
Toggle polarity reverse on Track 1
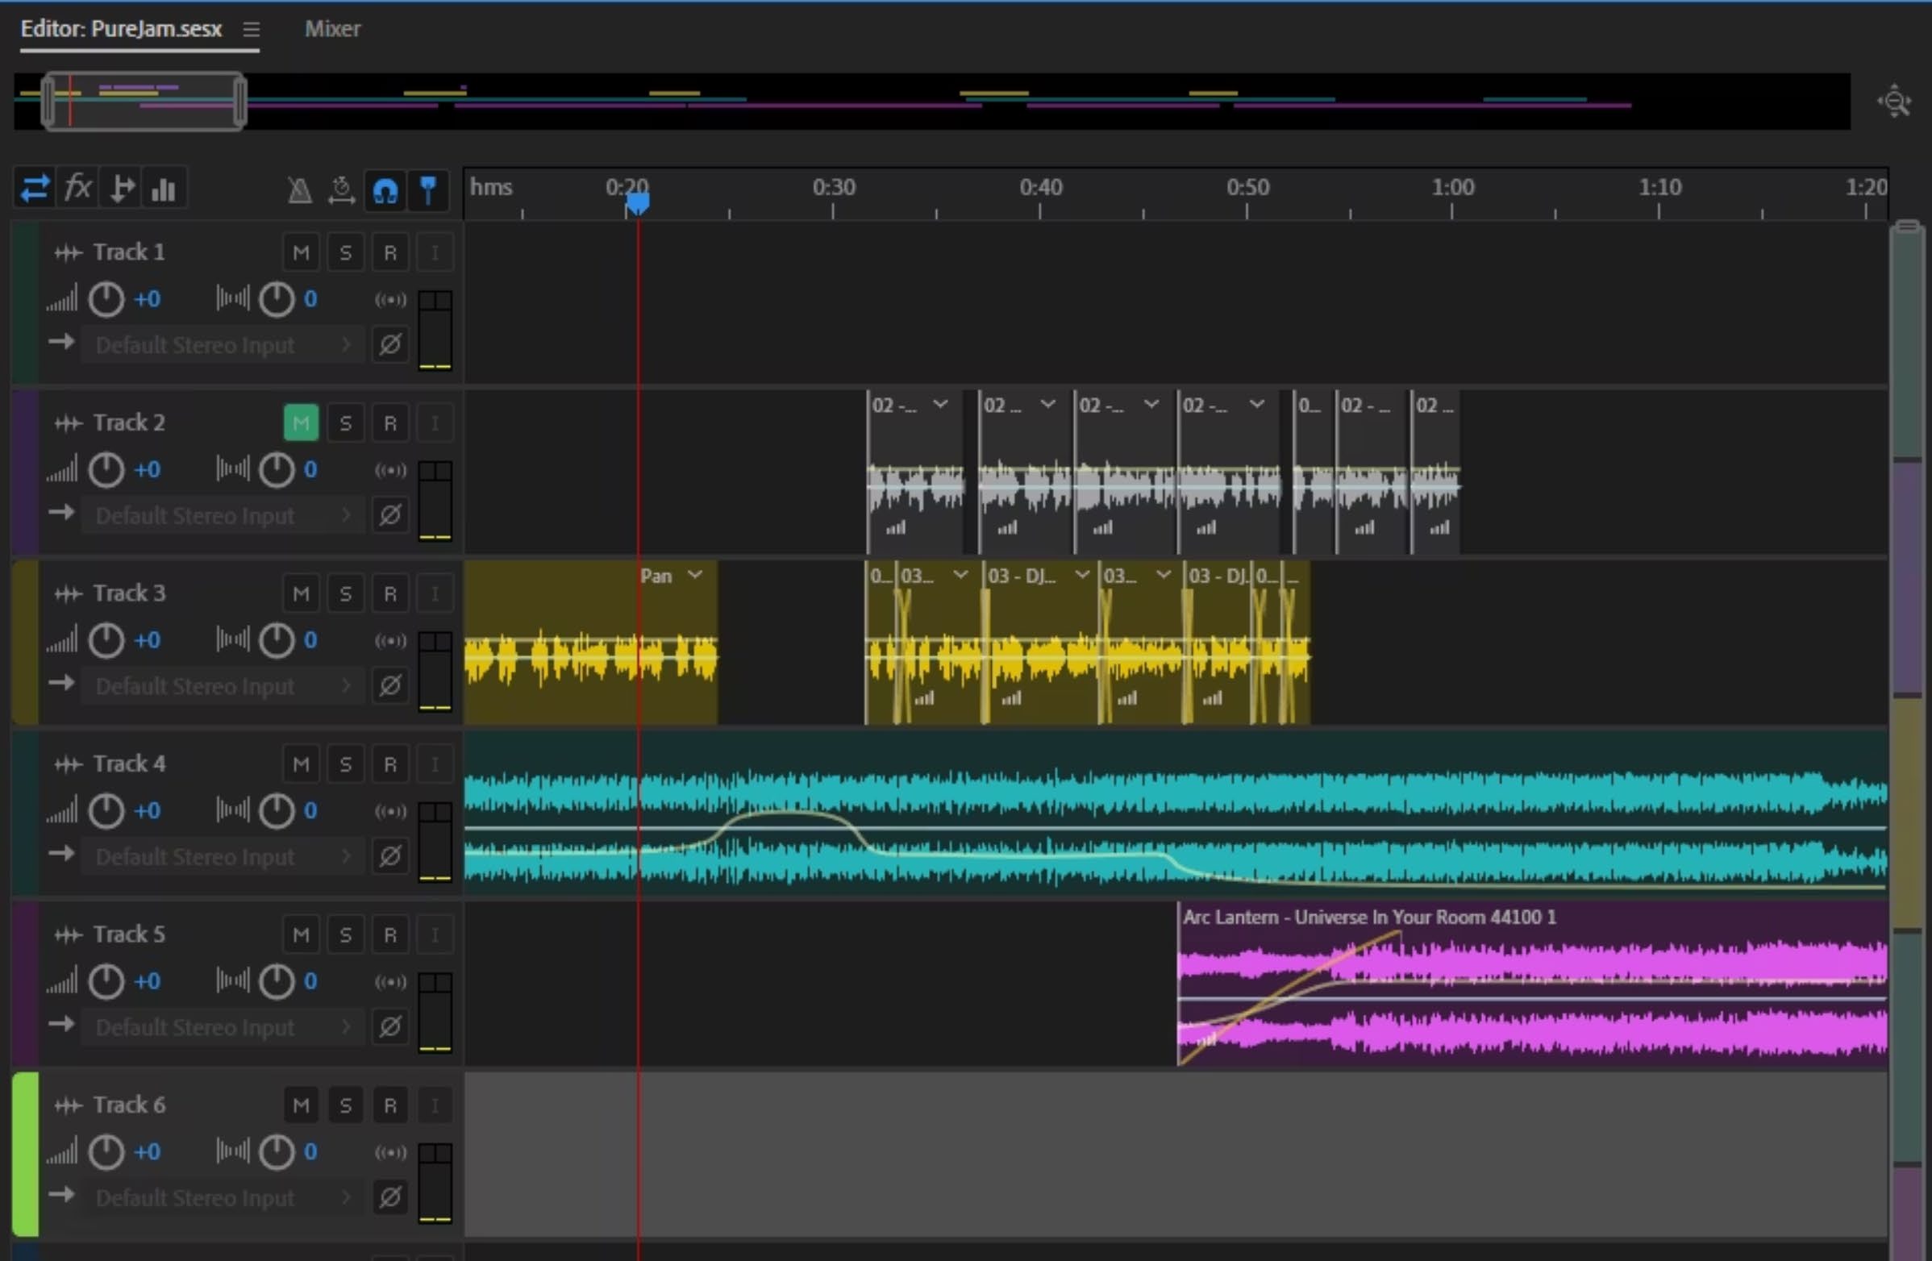(389, 345)
